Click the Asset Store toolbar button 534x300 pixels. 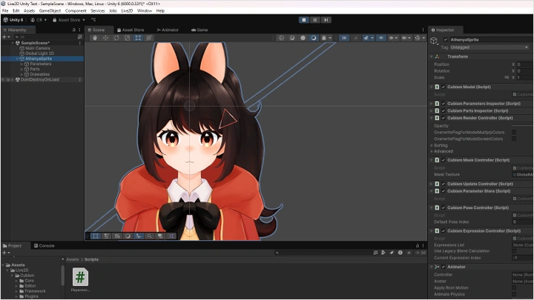(x=69, y=20)
